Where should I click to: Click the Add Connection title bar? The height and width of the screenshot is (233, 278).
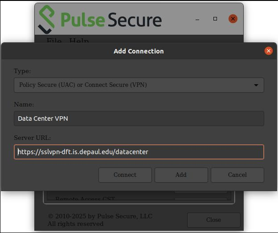[139, 51]
